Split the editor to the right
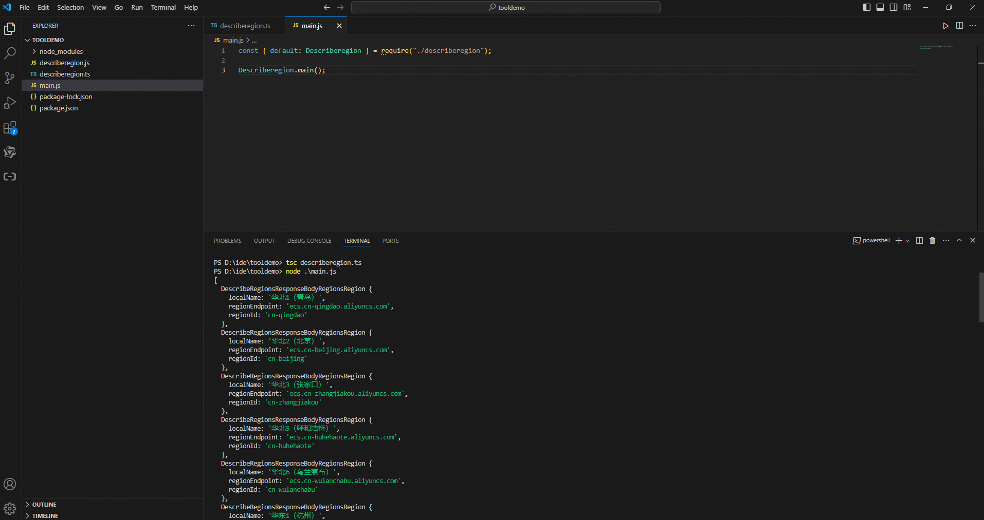This screenshot has height=520, width=984. [x=959, y=26]
